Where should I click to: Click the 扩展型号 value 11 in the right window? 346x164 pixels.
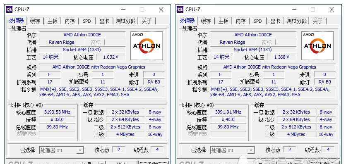coord(274,82)
